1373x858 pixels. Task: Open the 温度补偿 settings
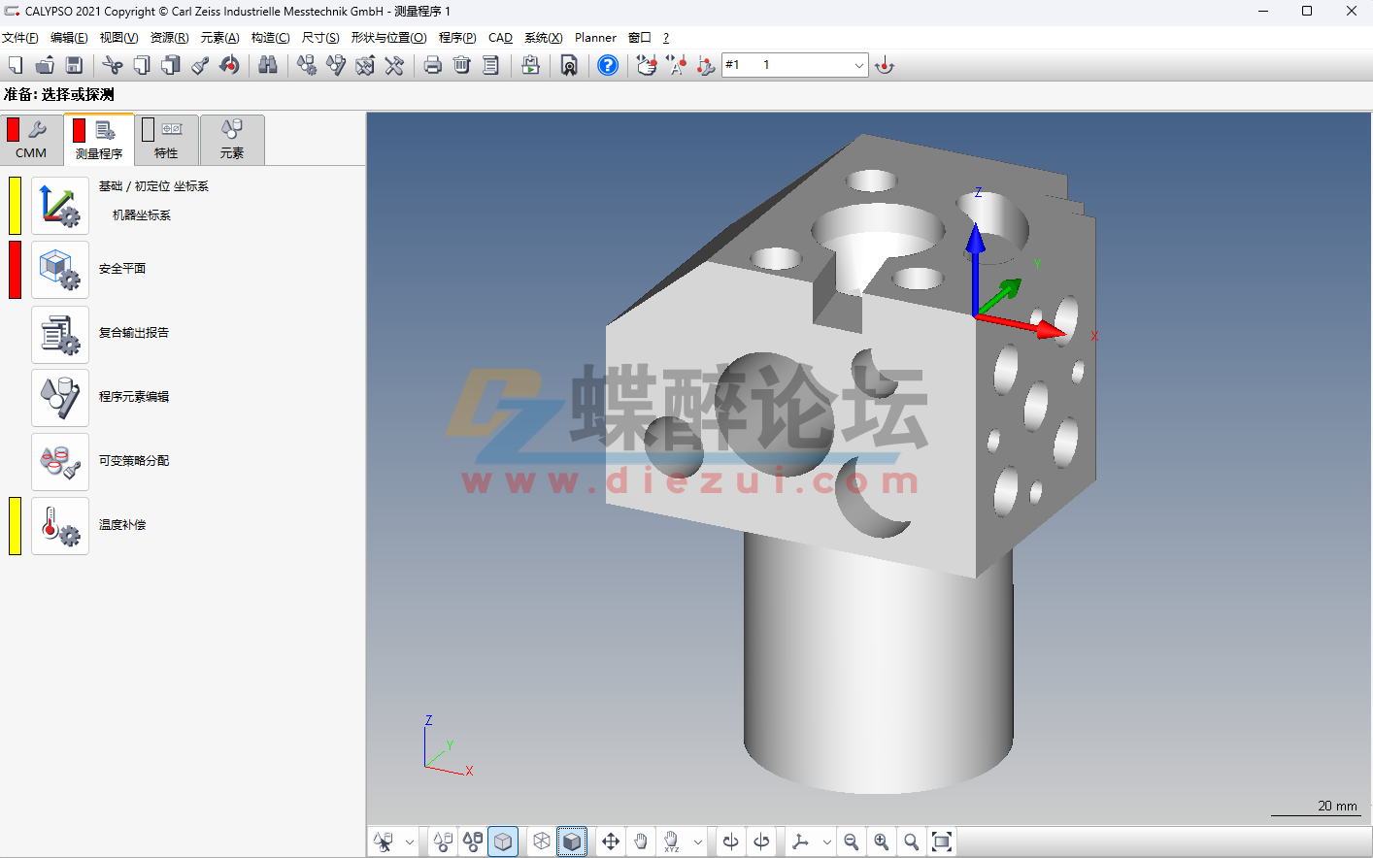tap(60, 525)
